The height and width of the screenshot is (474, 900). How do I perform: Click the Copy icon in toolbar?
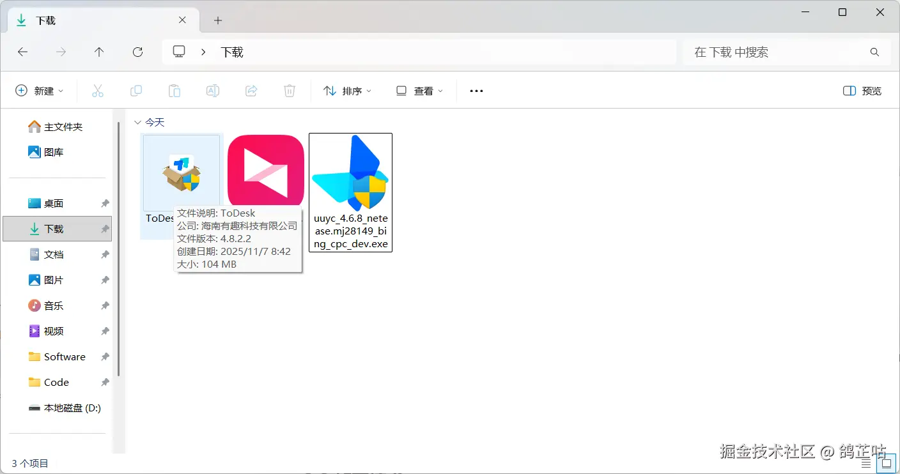(136, 91)
